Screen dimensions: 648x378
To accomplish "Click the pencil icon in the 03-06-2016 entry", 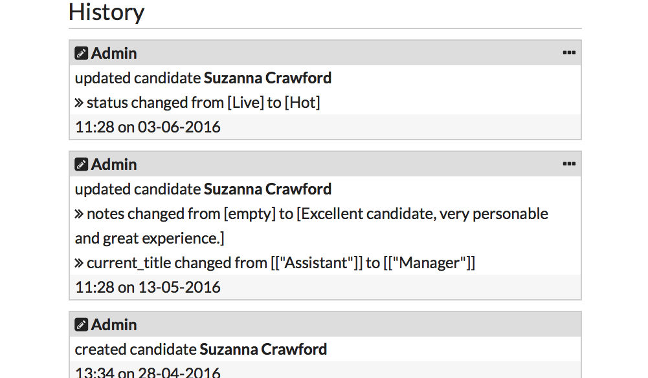I will pyautogui.click(x=81, y=54).
